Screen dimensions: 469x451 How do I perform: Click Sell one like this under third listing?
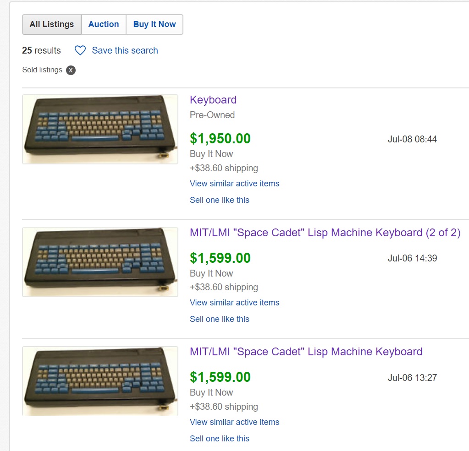point(220,439)
